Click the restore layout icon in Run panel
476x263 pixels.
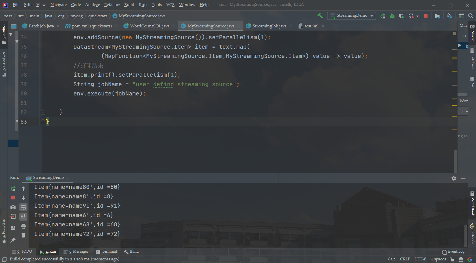(x=13, y=228)
